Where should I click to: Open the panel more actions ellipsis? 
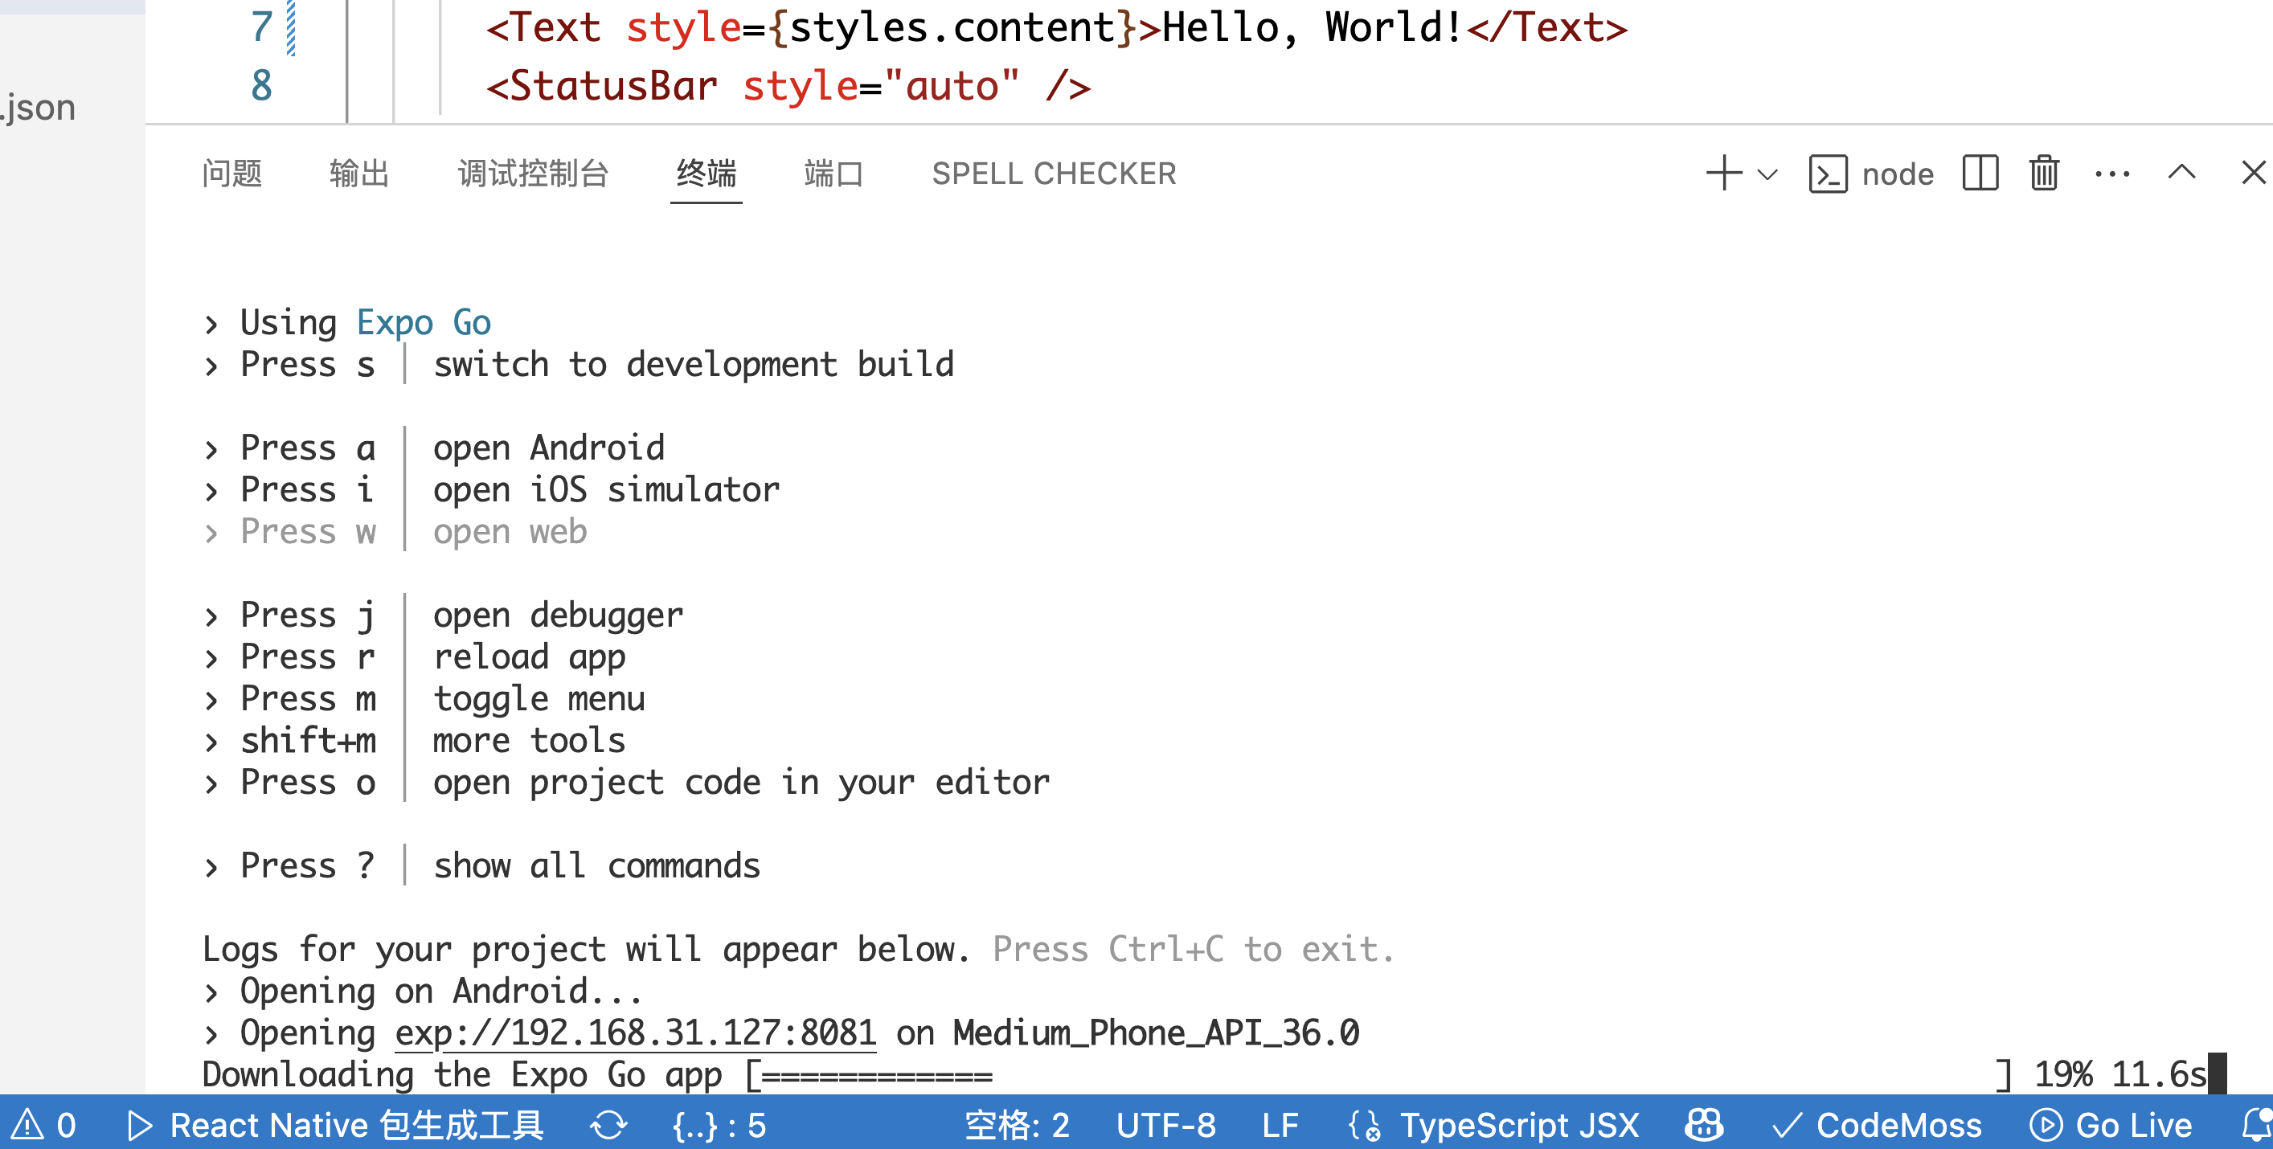(x=2111, y=174)
